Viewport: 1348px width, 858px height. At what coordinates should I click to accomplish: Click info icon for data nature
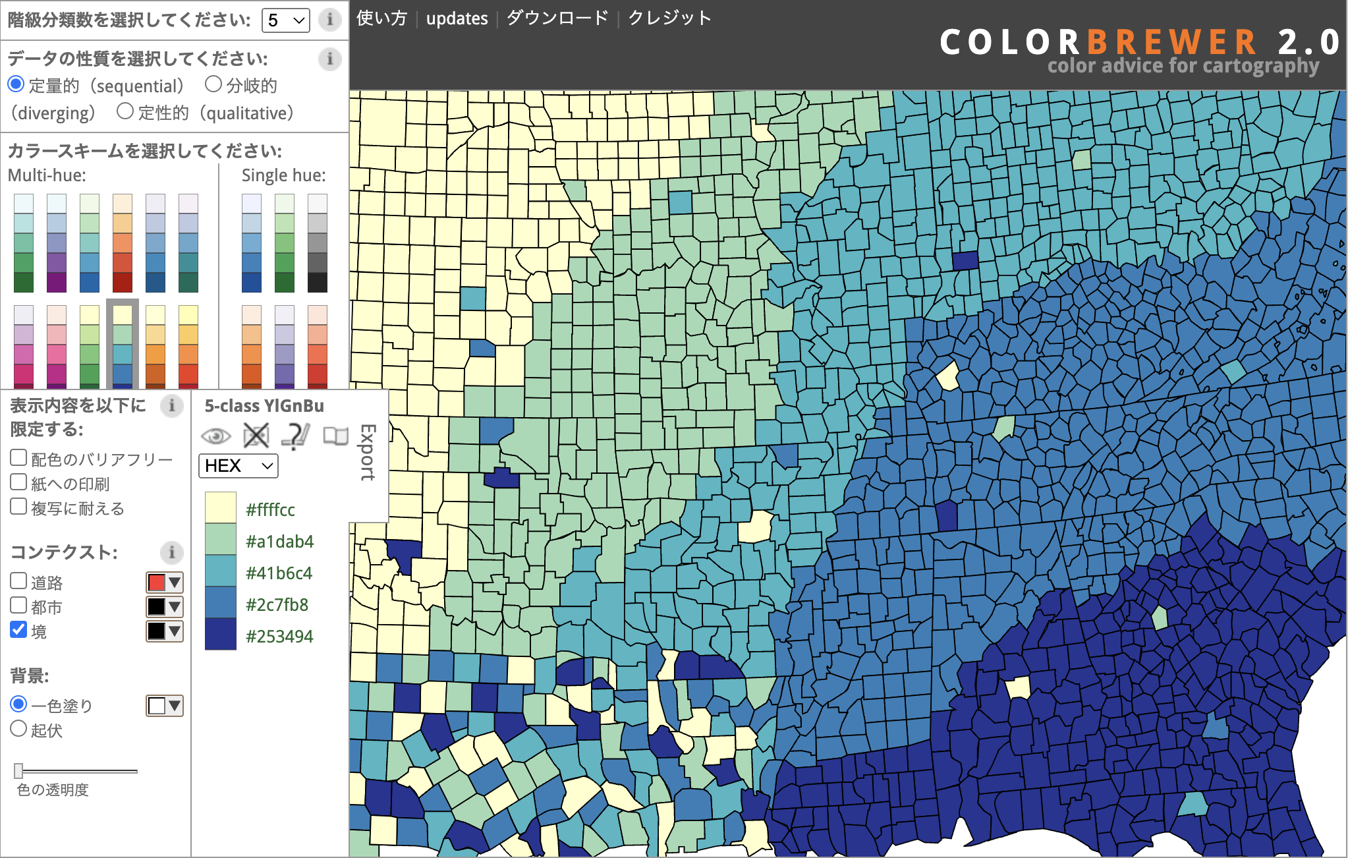329,59
